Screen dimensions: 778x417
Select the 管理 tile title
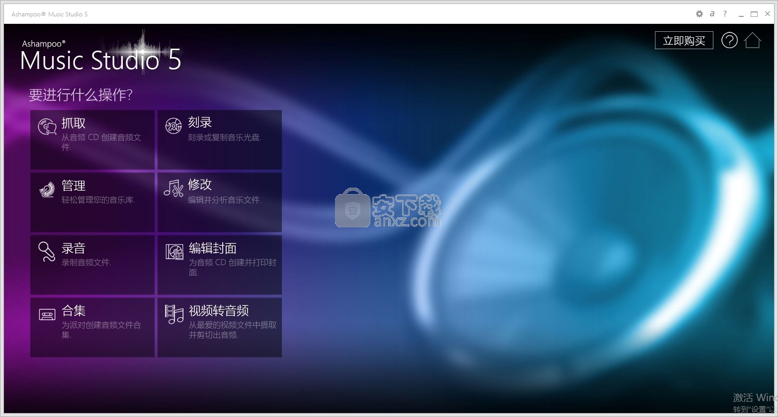click(74, 186)
